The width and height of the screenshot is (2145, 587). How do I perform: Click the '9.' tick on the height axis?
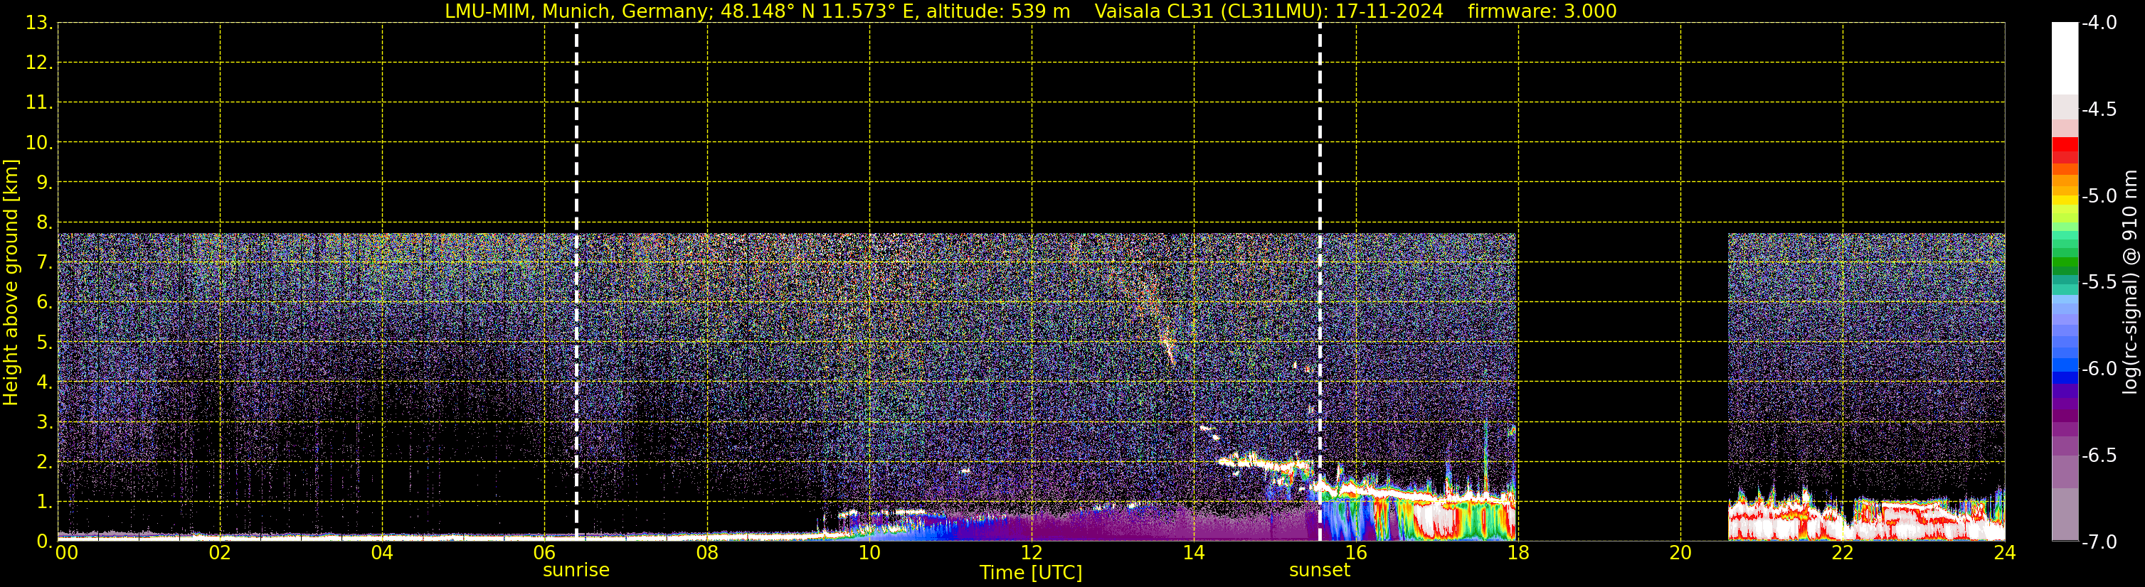click(x=44, y=183)
